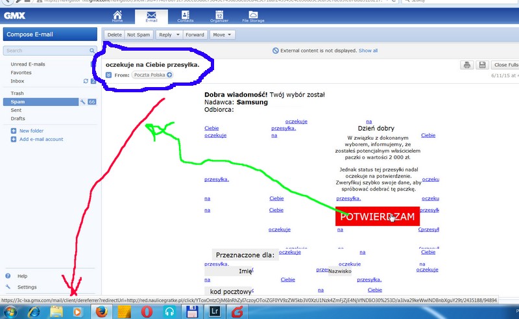Open Help in the sidebar
Viewport: 519px width, 319px height.
point(22,276)
